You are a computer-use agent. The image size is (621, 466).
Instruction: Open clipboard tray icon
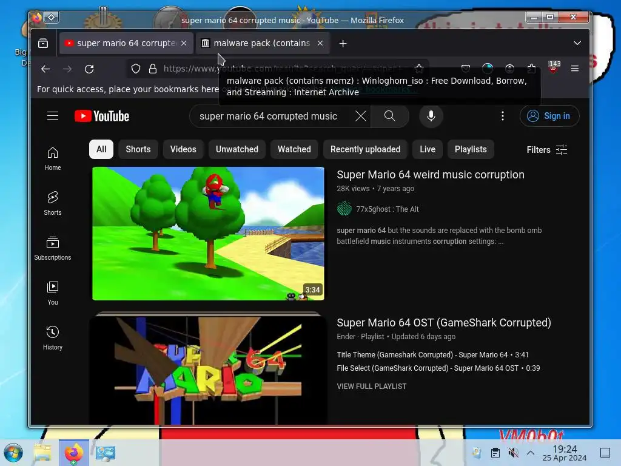point(495,453)
